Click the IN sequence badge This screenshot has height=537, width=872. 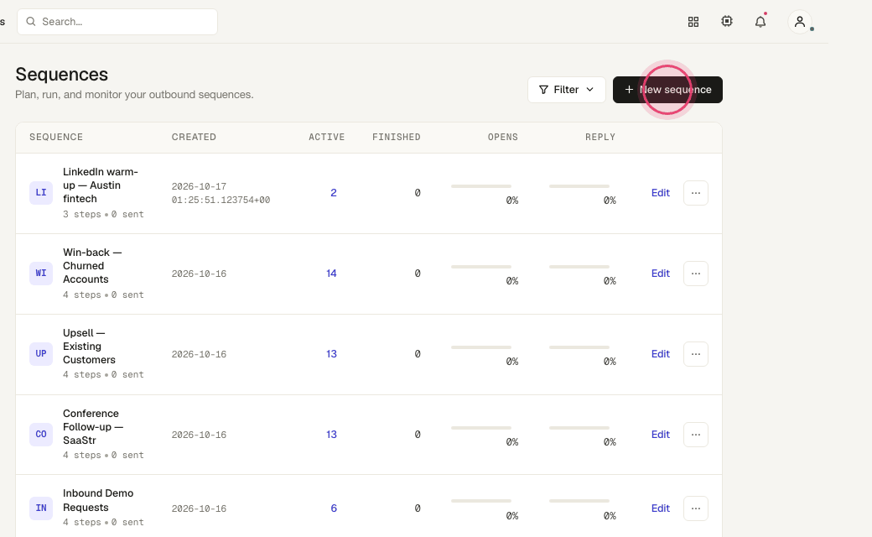click(x=41, y=508)
